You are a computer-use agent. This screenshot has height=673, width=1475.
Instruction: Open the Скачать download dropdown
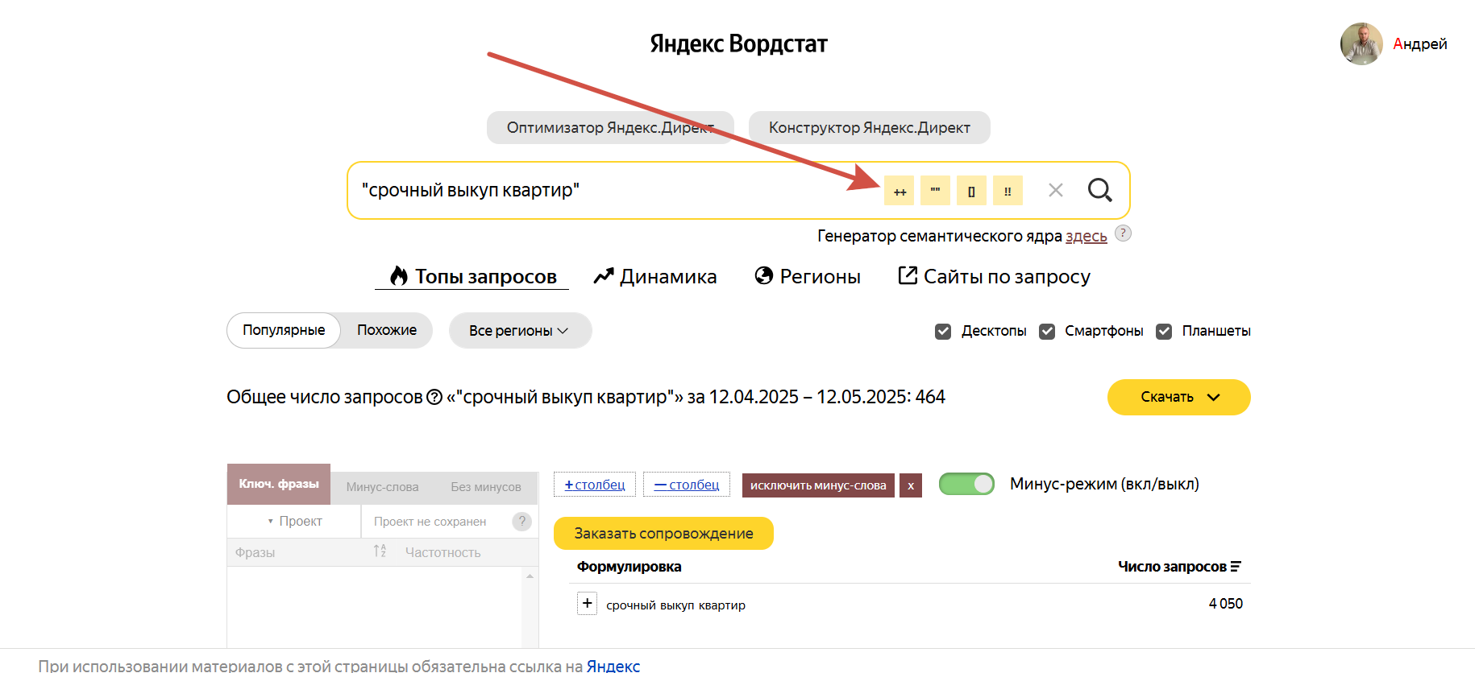click(x=1178, y=397)
